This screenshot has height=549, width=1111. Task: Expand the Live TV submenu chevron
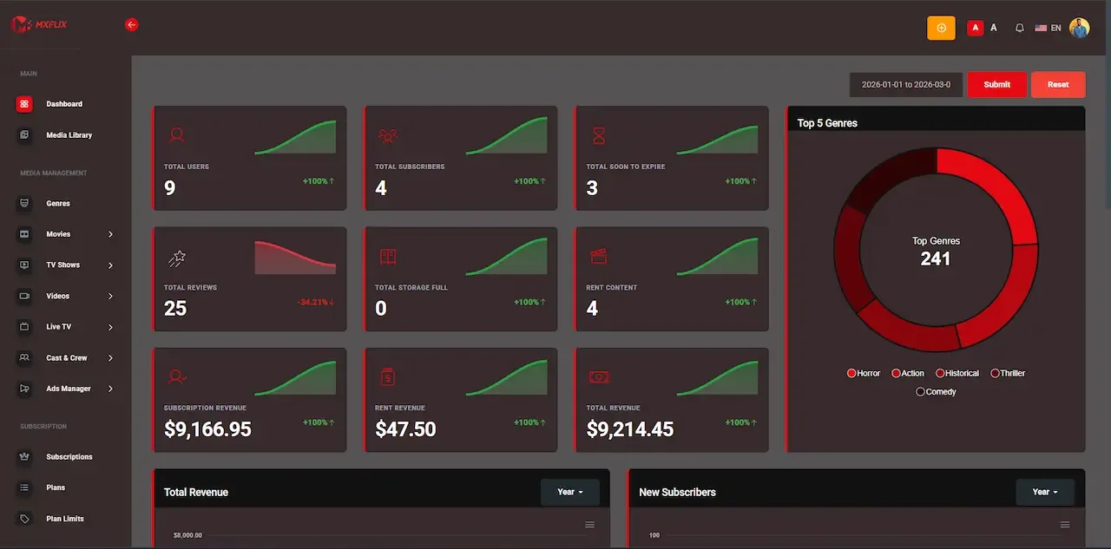tap(110, 327)
